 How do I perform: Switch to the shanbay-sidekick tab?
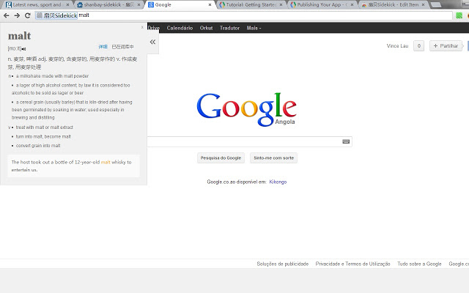click(108, 5)
